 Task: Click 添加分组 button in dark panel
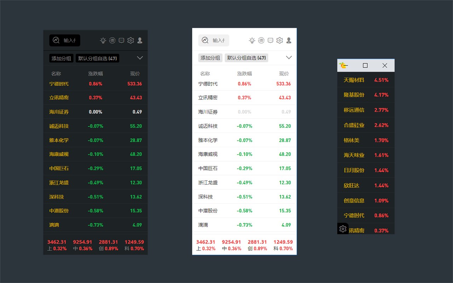[61, 58]
